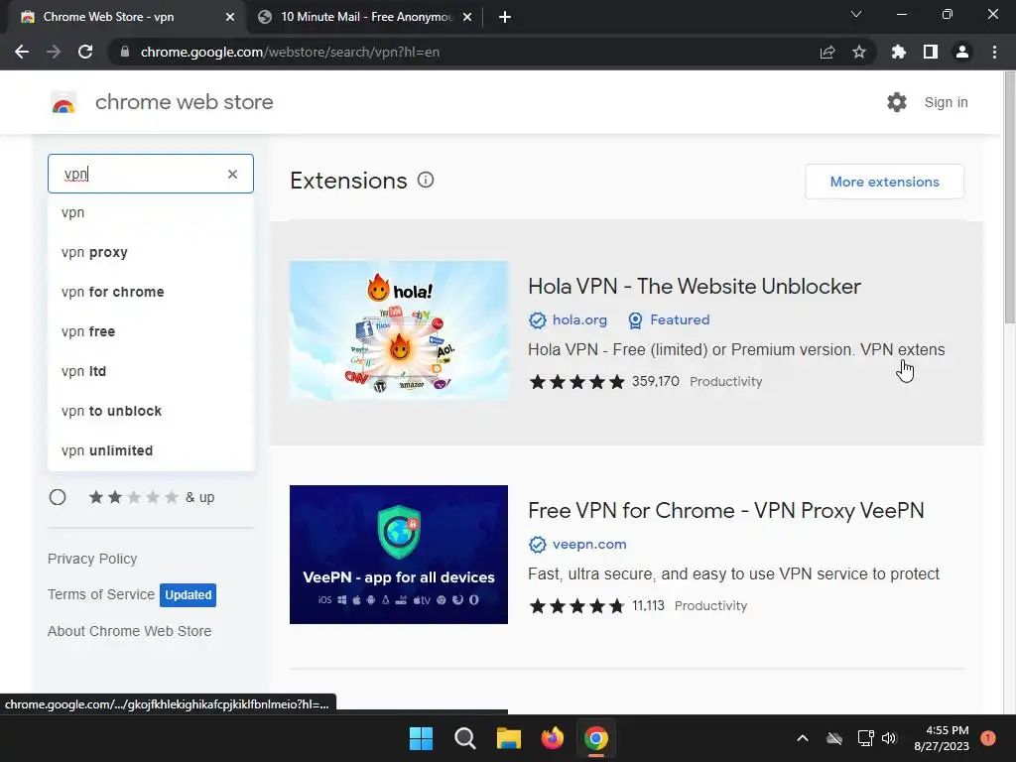1016x762 pixels.
Task: Bookmark this page with the star icon
Action: point(858,52)
